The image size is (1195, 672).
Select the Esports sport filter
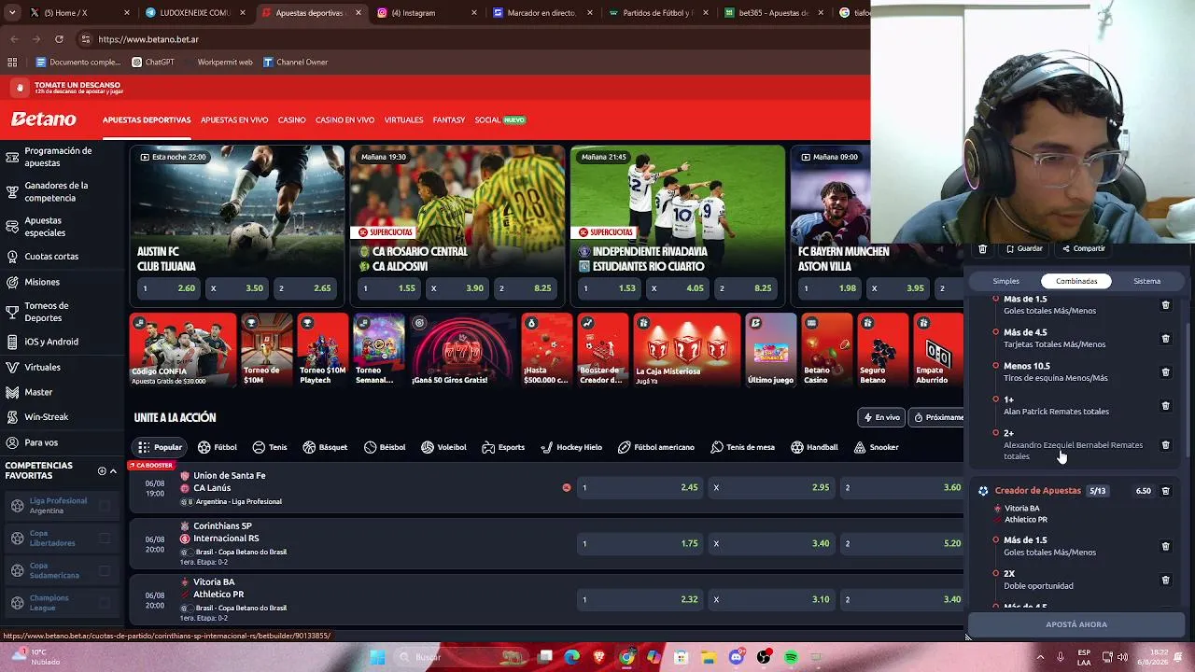pos(503,447)
